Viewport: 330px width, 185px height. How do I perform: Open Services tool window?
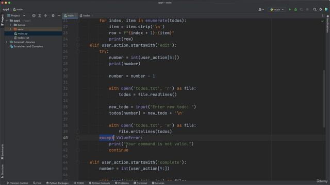158,183
